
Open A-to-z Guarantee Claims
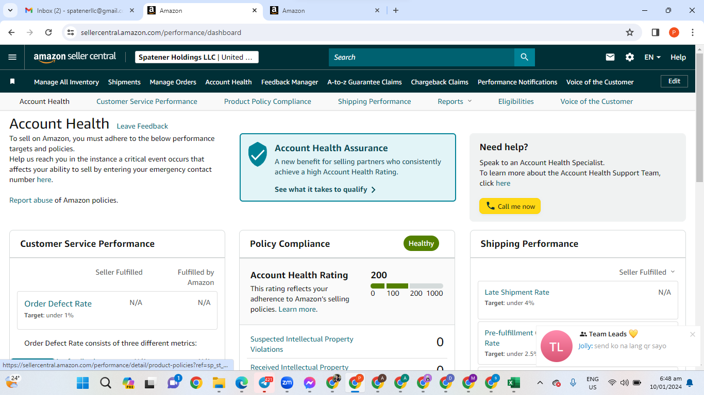click(x=364, y=82)
